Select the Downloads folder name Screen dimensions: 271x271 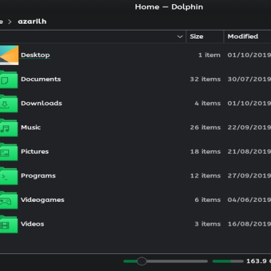[41, 104]
